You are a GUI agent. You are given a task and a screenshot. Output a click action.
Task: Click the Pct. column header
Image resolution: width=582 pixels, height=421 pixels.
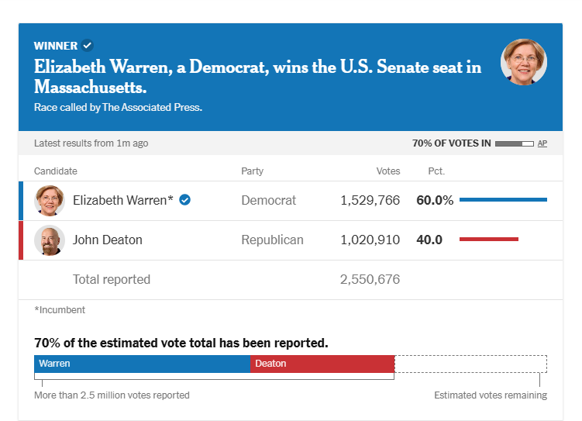coord(436,171)
